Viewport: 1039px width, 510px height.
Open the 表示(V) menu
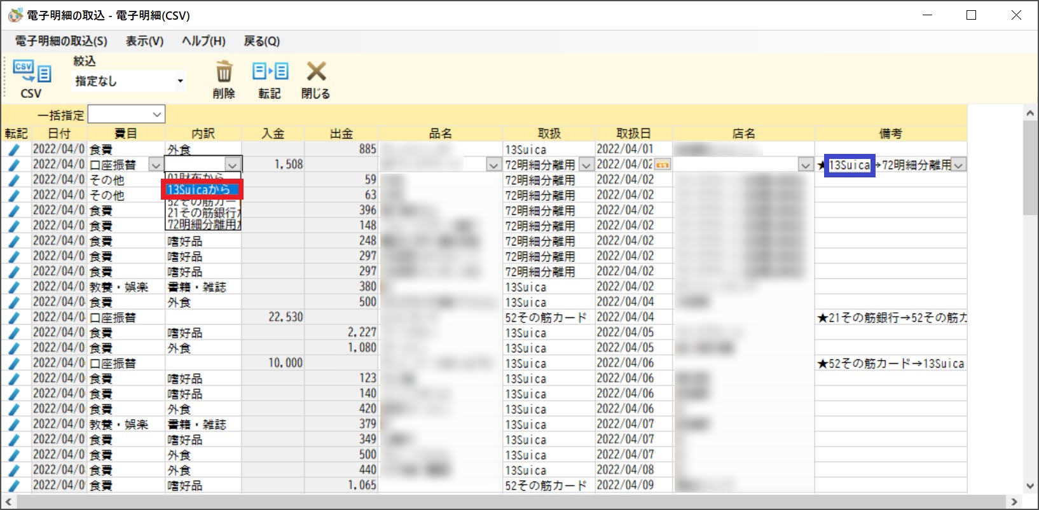144,41
